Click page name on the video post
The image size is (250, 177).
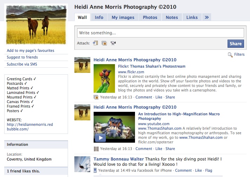click(x=135, y=107)
